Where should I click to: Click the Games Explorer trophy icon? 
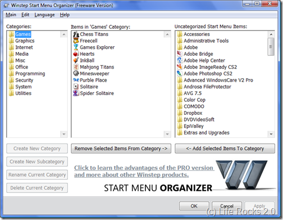click(x=76, y=47)
